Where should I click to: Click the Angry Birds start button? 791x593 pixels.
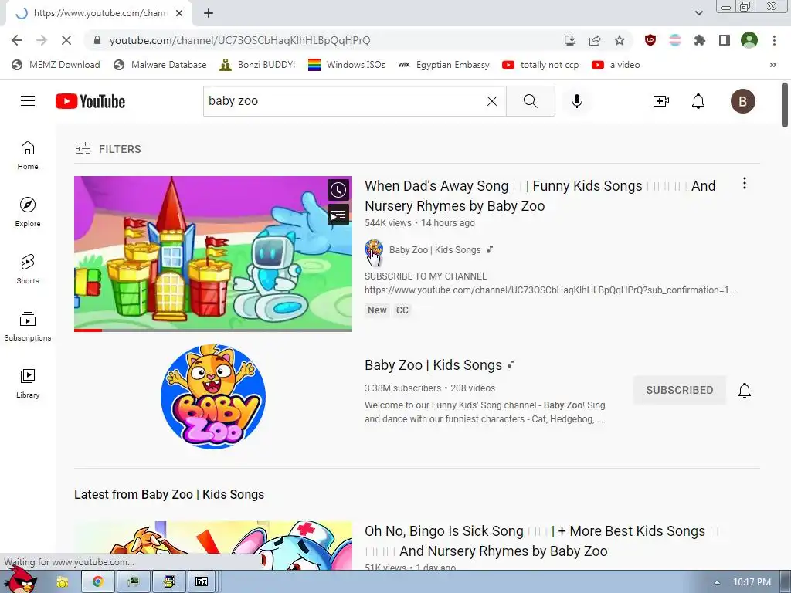tap(22, 580)
